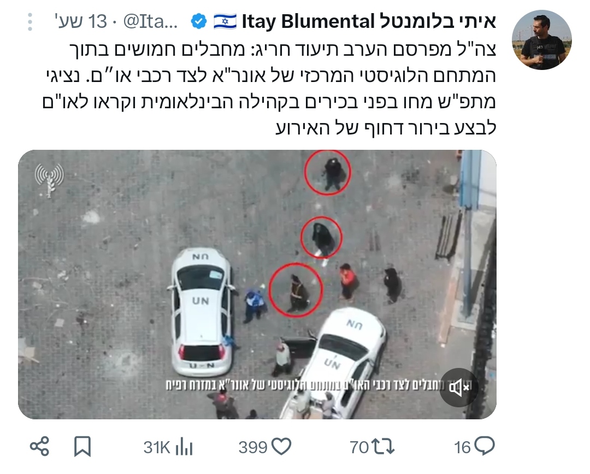Click the 13 hours timestamp

[x=80, y=21]
